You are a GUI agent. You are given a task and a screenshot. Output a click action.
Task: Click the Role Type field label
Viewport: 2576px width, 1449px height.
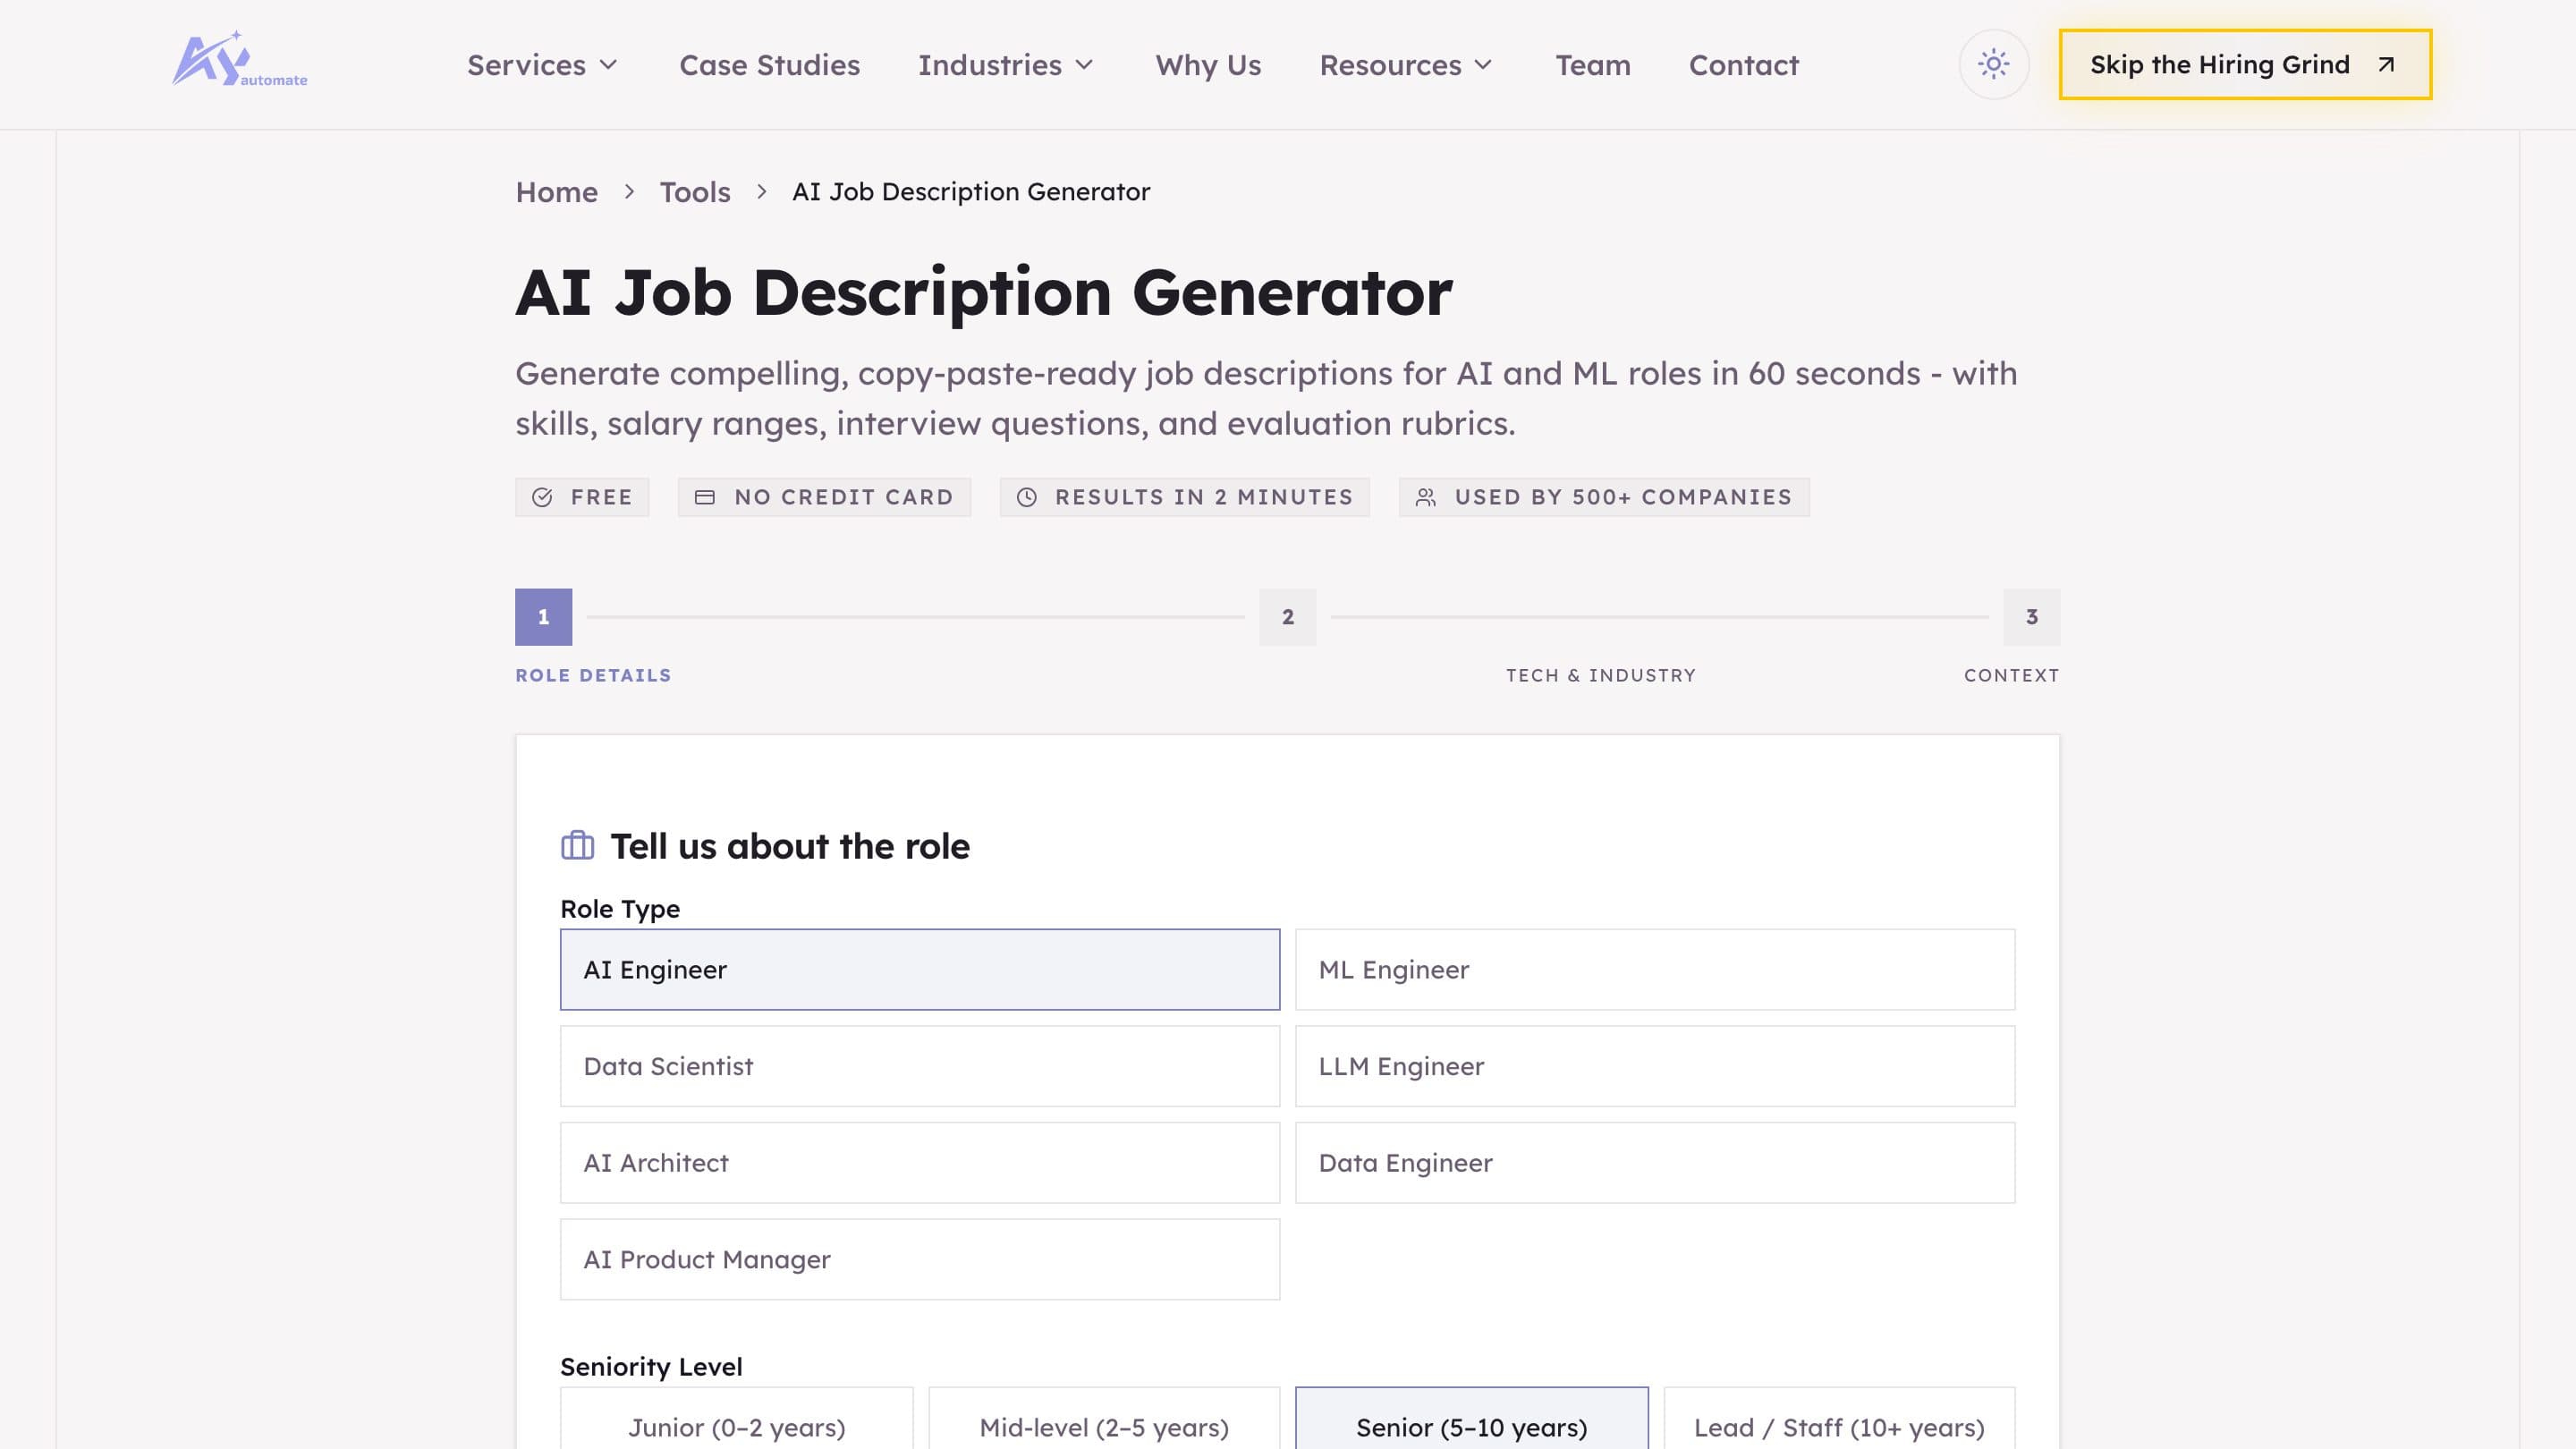pos(620,908)
